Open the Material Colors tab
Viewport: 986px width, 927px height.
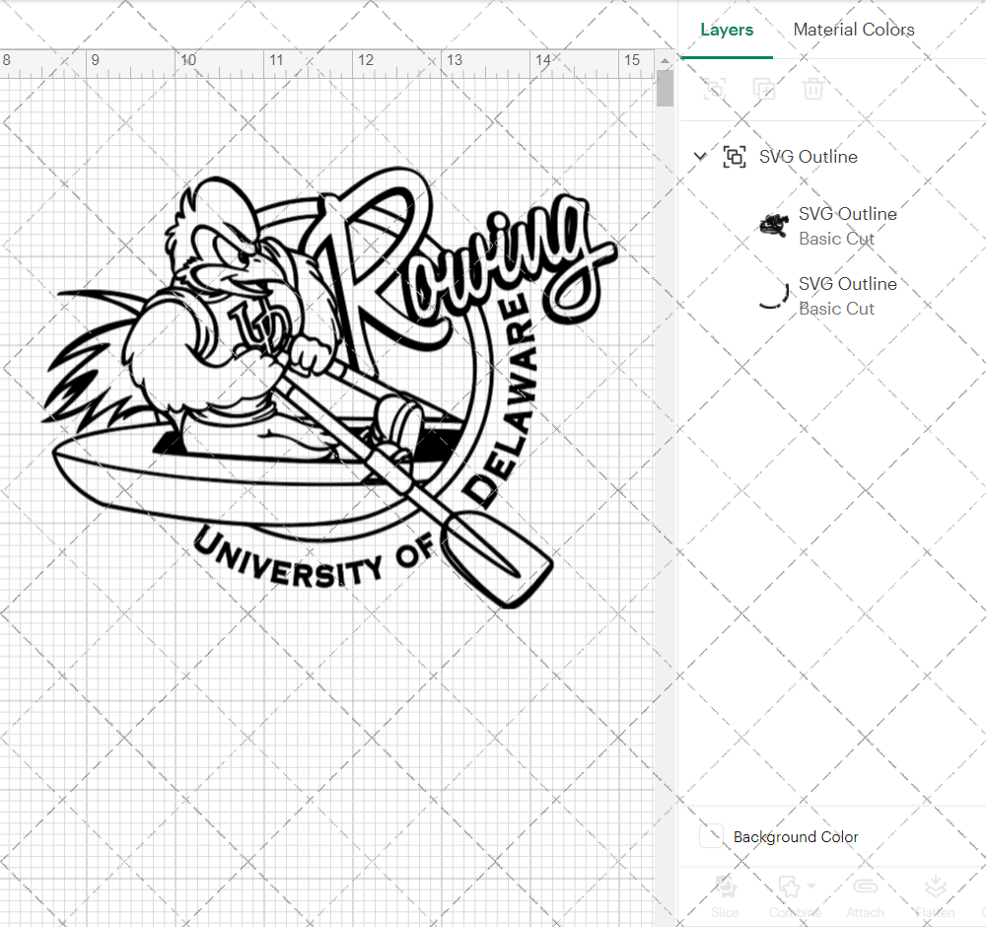(x=853, y=30)
